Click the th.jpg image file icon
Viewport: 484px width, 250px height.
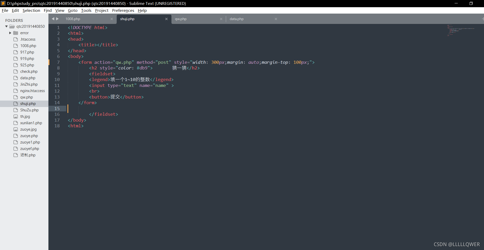pos(16,116)
